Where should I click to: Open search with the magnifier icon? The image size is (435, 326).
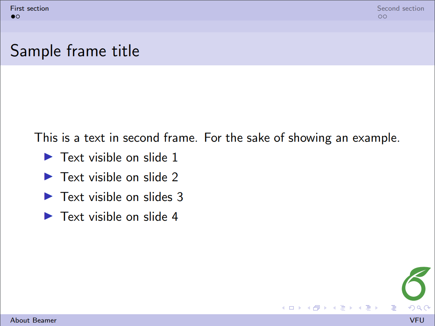(419, 308)
